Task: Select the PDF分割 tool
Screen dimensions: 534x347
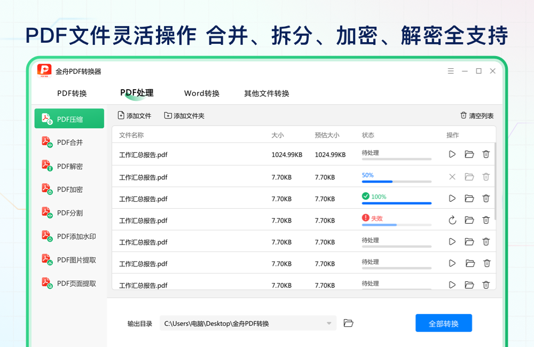Action: coord(69,212)
